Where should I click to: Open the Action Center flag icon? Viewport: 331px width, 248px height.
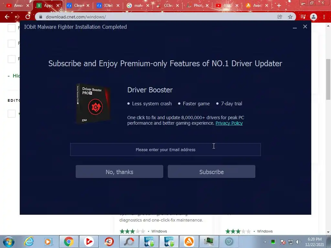click(x=283, y=242)
